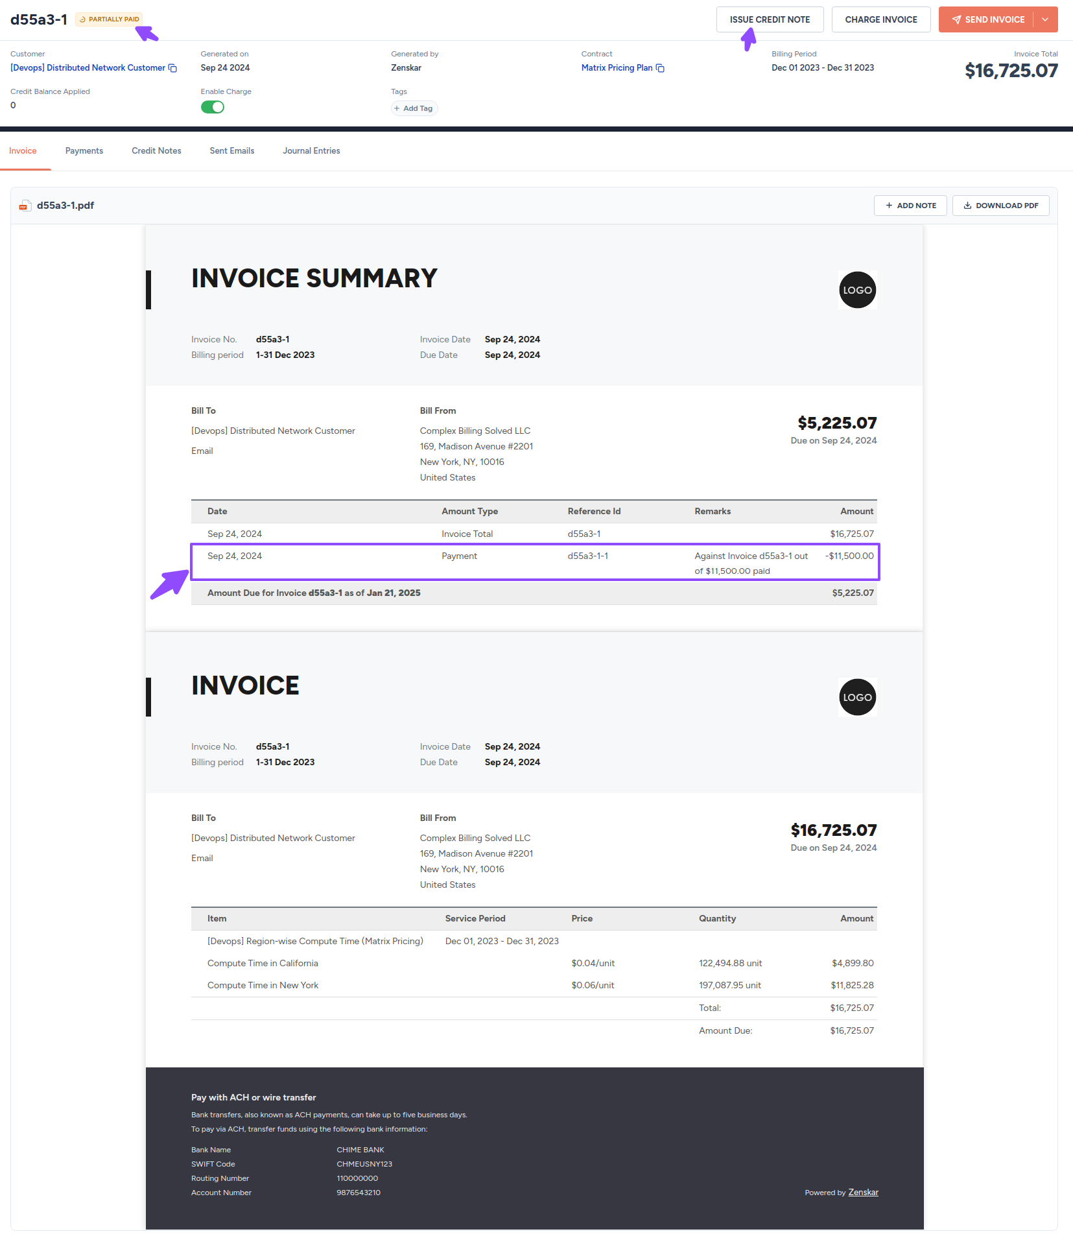The width and height of the screenshot is (1073, 1236).
Task: Click the Invoice Total $16,725.07 at top
Action: (x=1011, y=71)
